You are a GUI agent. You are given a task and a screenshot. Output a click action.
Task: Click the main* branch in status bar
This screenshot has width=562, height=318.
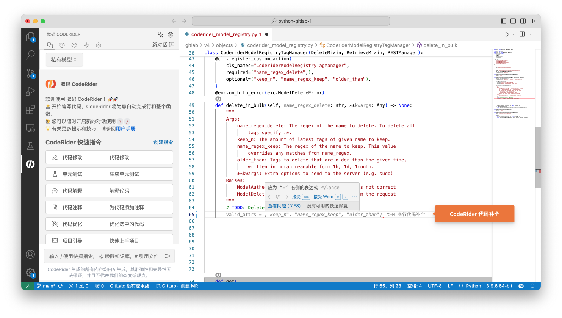coord(46,286)
